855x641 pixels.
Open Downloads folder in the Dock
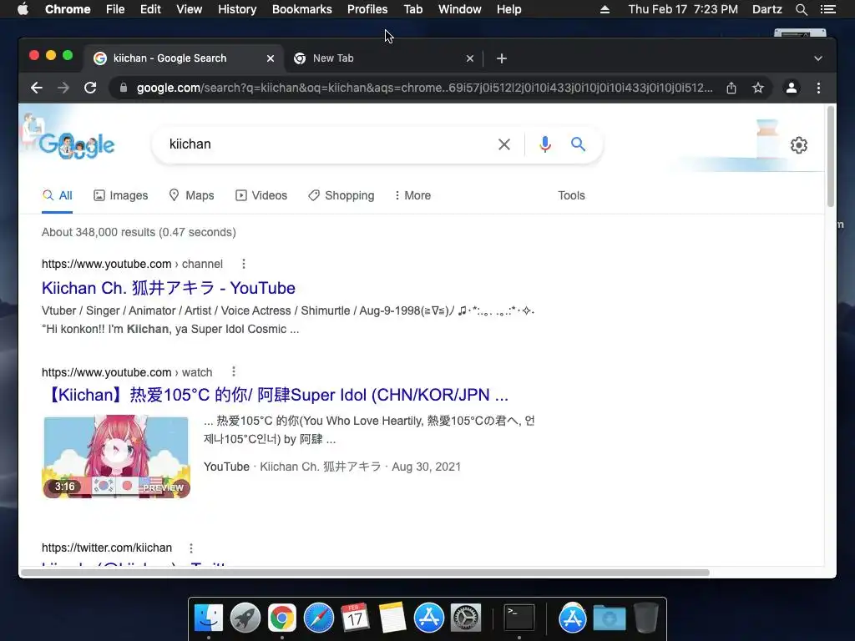pyautogui.click(x=609, y=618)
